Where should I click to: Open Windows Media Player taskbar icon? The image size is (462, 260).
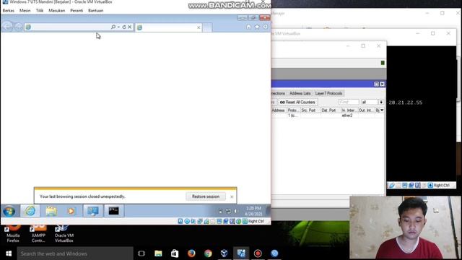pos(71,211)
